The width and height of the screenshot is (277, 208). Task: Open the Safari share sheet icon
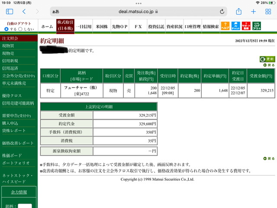238,11
